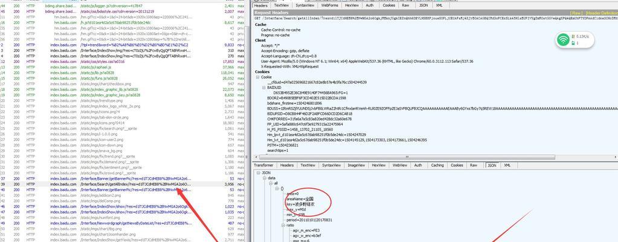Open the response TextView tab
Screen dimensions: 618x242
pyautogui.click(x=308, y=165)
